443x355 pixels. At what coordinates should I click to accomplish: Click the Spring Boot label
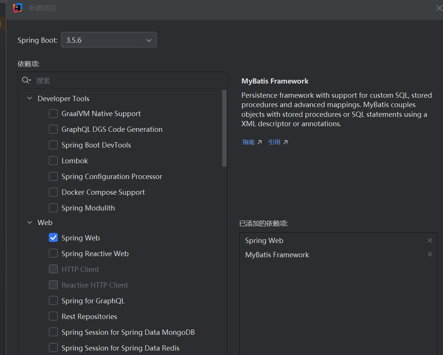click(37, 40)
